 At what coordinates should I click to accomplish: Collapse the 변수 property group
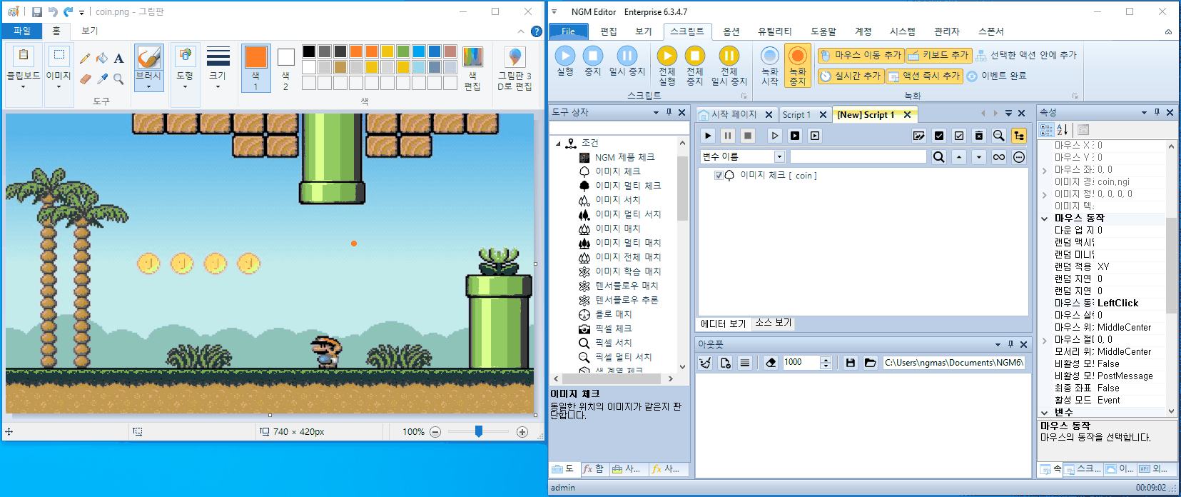point(1045,413)
